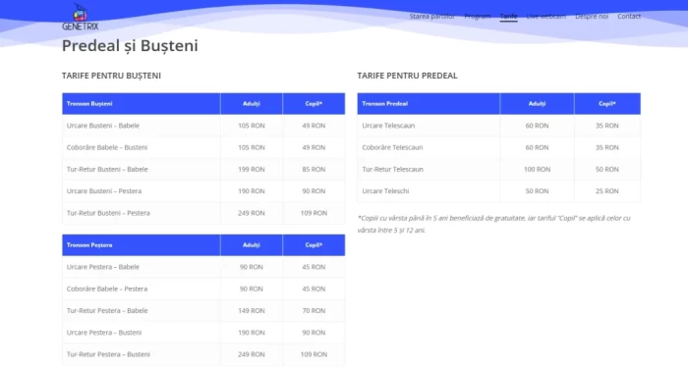
Task: Click child price for Urcare Pestera – Babele
Action: click(314, 267)
